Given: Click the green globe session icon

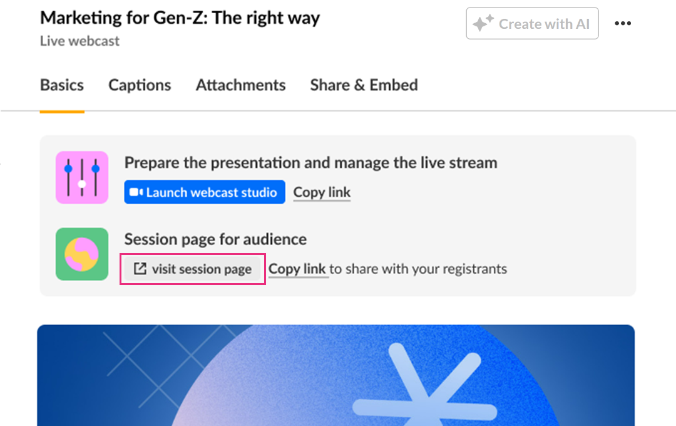Looking at the screenshot, I should (x=82, y=254).
